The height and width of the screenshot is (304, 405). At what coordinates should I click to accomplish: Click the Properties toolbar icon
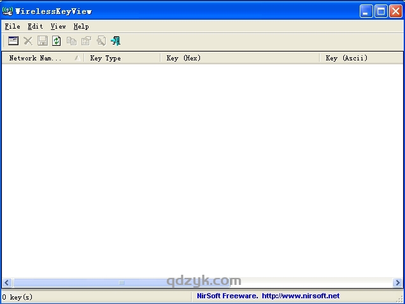pos(86,41)
